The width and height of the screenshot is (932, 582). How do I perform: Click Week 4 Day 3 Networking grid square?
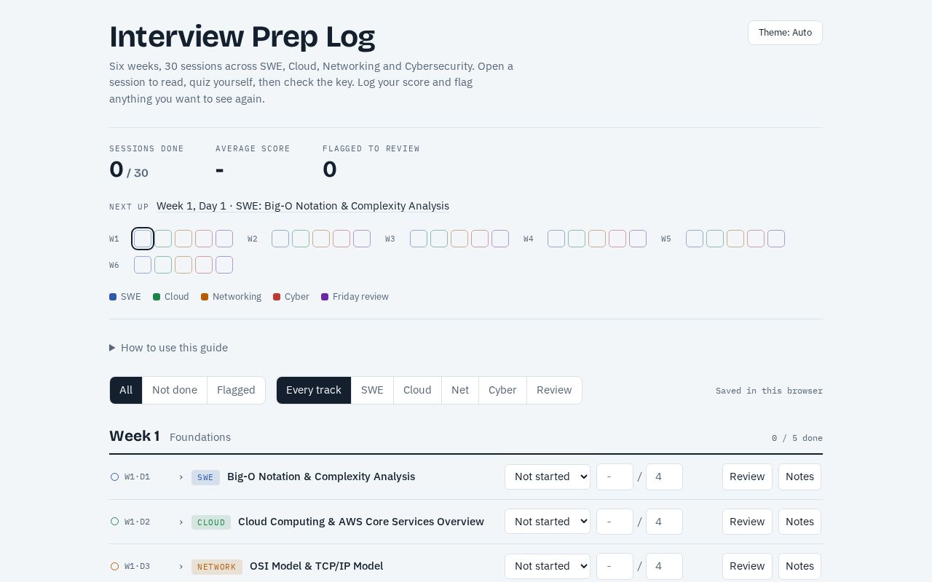click(x=597, y=239)
